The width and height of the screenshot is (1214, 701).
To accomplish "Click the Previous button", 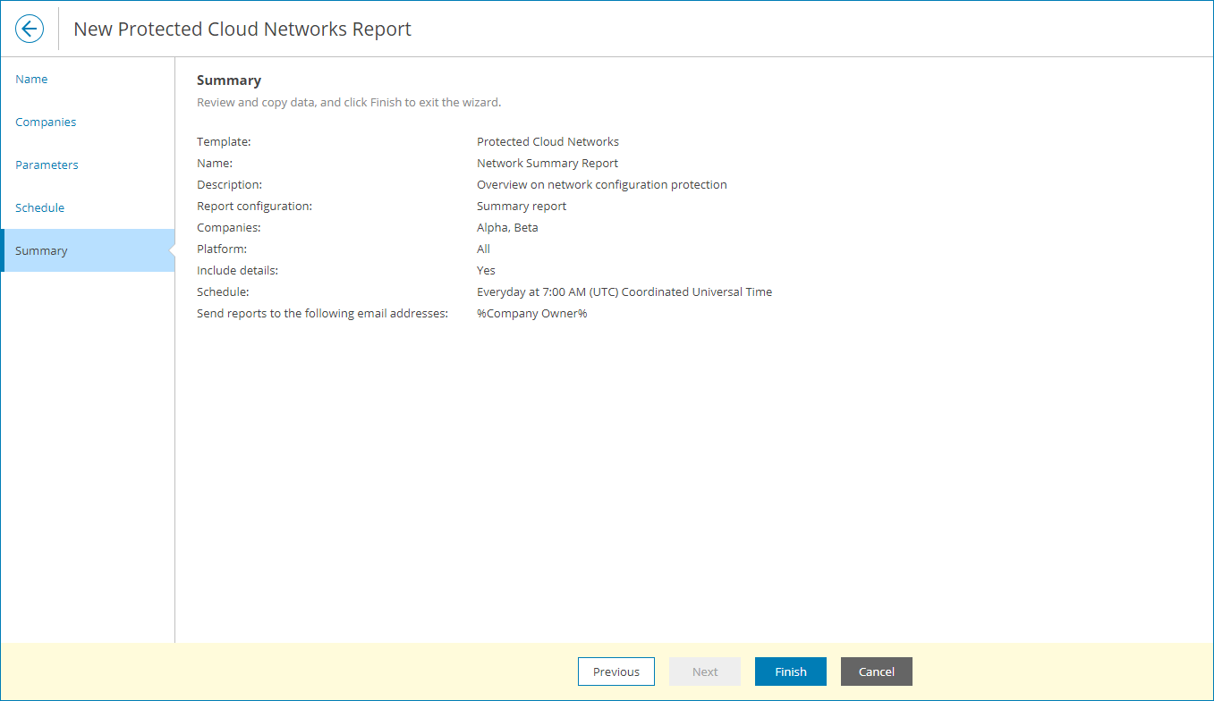I will (615, 671).
